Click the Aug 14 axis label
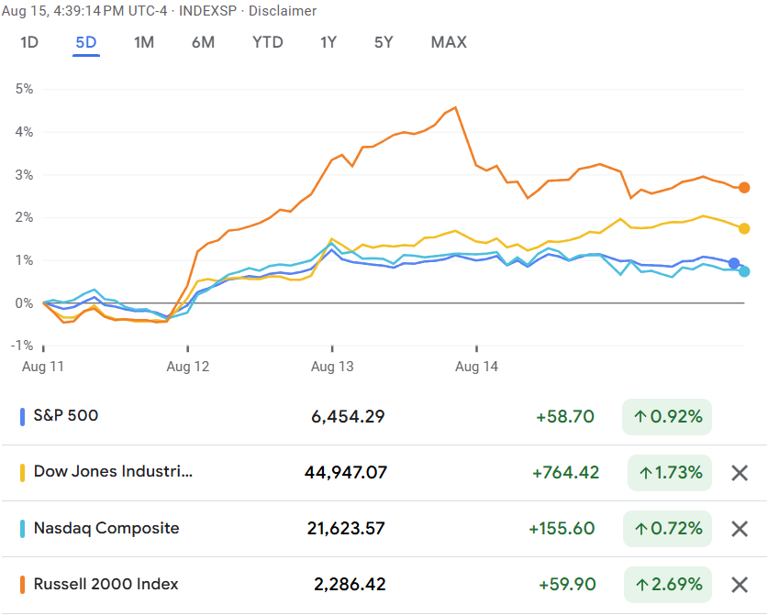Screen dimensions: 768x615 (476, 367)
